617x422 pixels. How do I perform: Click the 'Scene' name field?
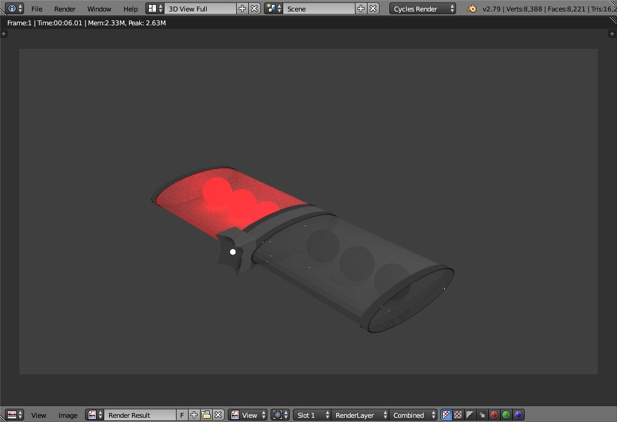tap(319, 8)
